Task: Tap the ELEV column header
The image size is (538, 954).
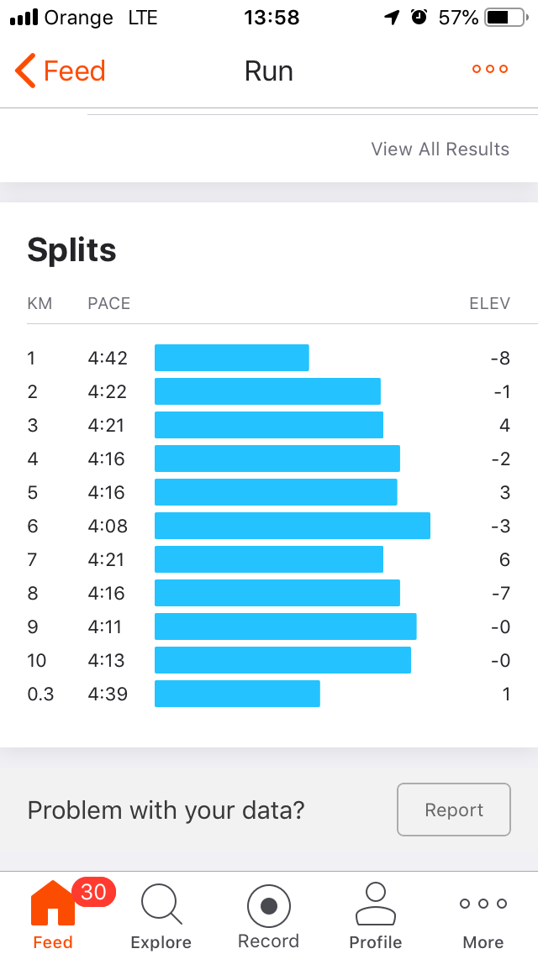Action: point(489,303)
